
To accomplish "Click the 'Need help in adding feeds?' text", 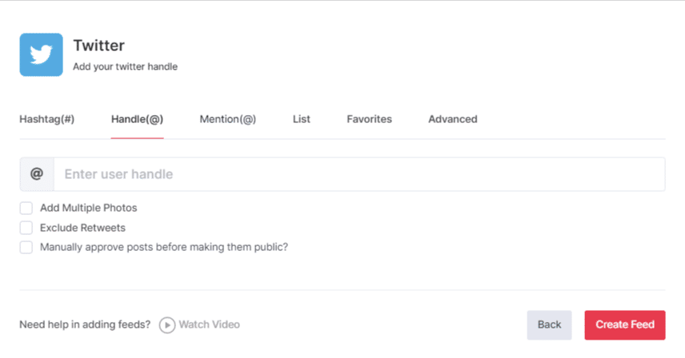I will pyautogui.click(x=85, y=324).
